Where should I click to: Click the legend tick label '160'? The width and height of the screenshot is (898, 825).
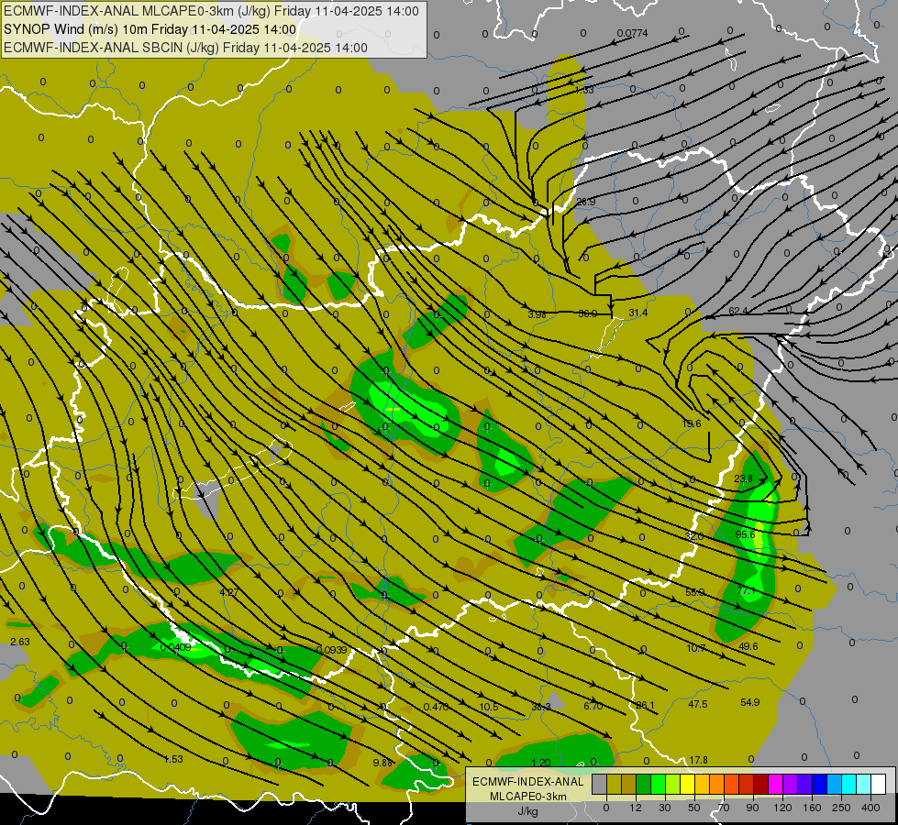point(812,808)
